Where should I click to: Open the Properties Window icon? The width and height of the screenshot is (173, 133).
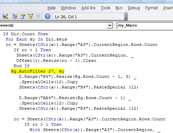tap(23, 16)
